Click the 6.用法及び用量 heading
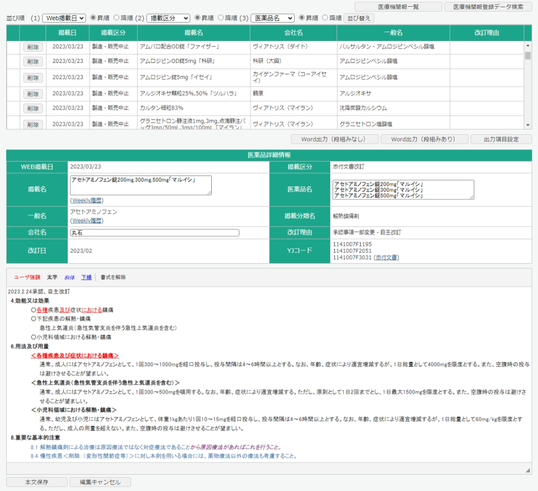 [30, 346]
